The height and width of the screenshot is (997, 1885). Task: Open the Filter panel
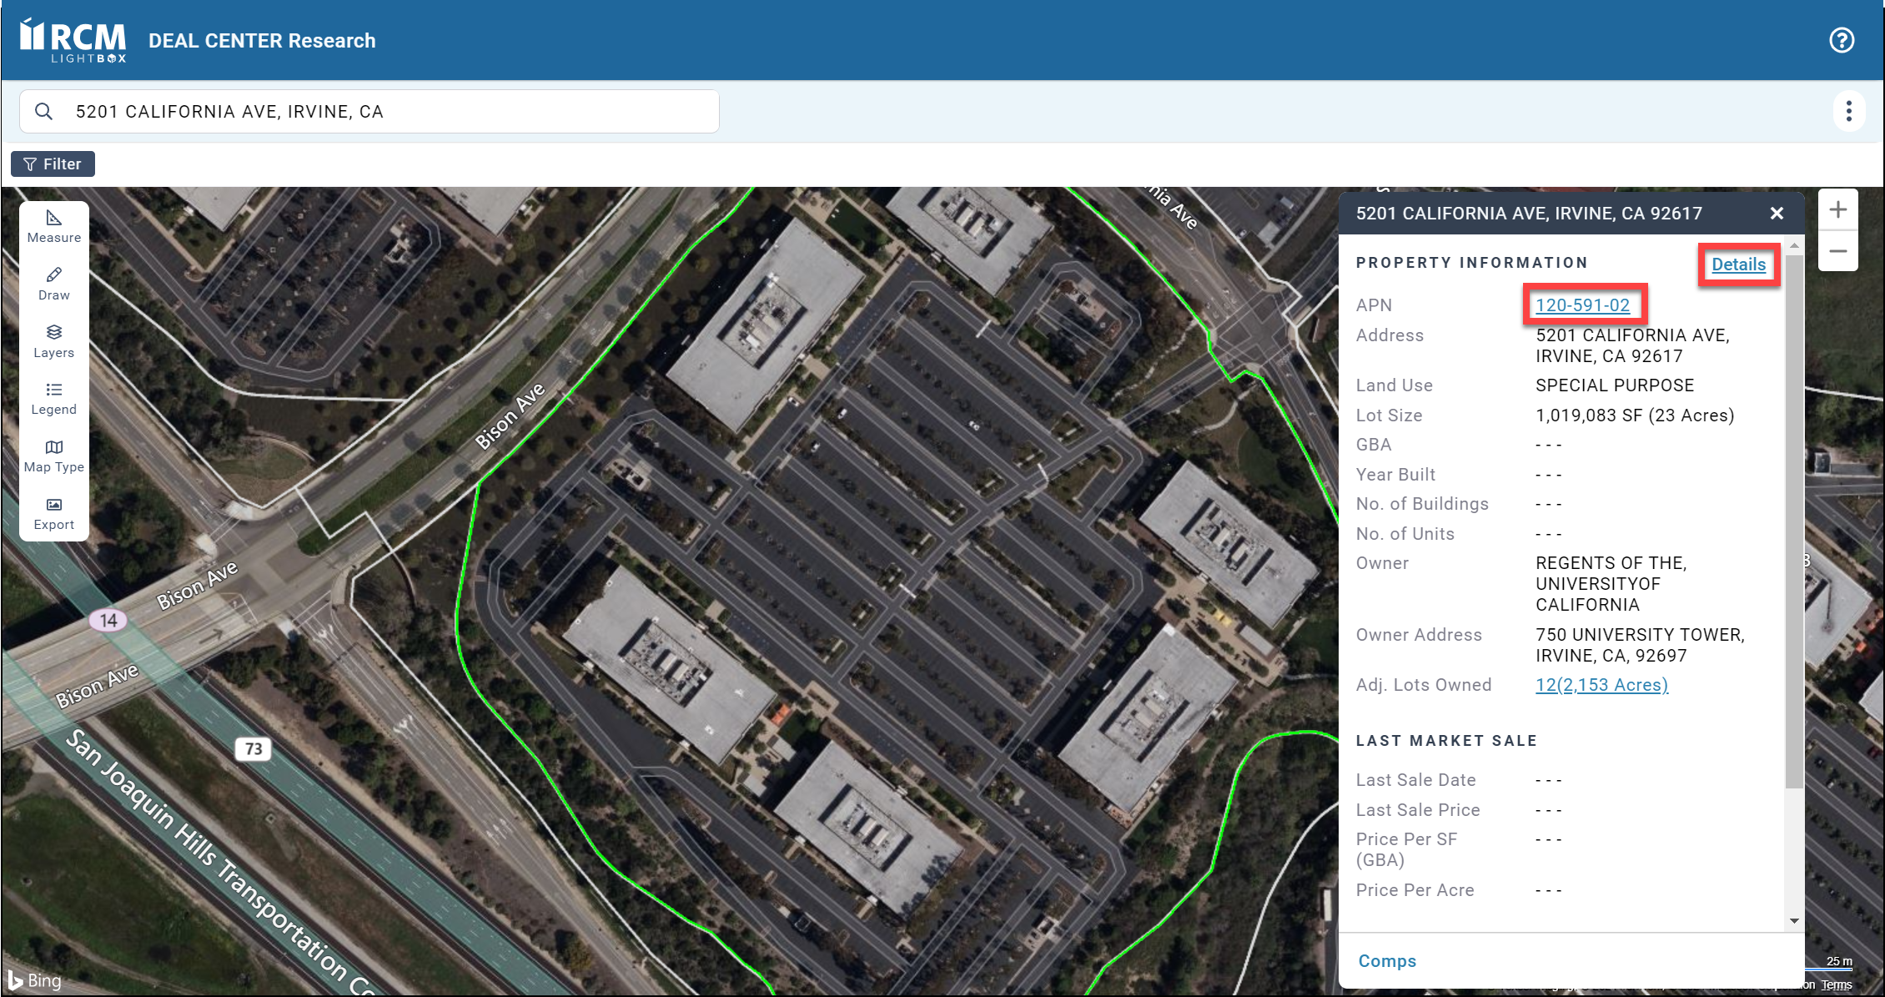pos(53,164)
